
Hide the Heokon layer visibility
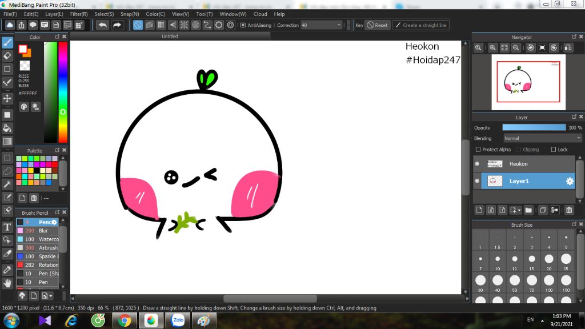pyautogui.click(x=477, y=164)
